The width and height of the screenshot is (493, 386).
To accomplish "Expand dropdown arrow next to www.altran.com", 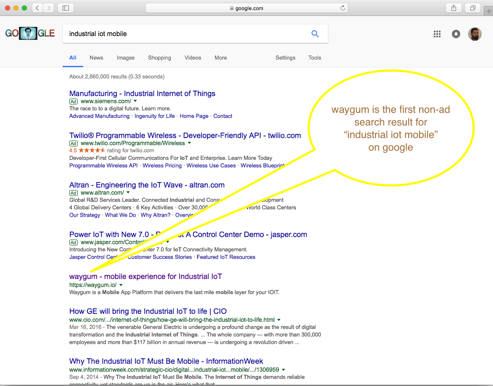I will [x=128, y=193].
